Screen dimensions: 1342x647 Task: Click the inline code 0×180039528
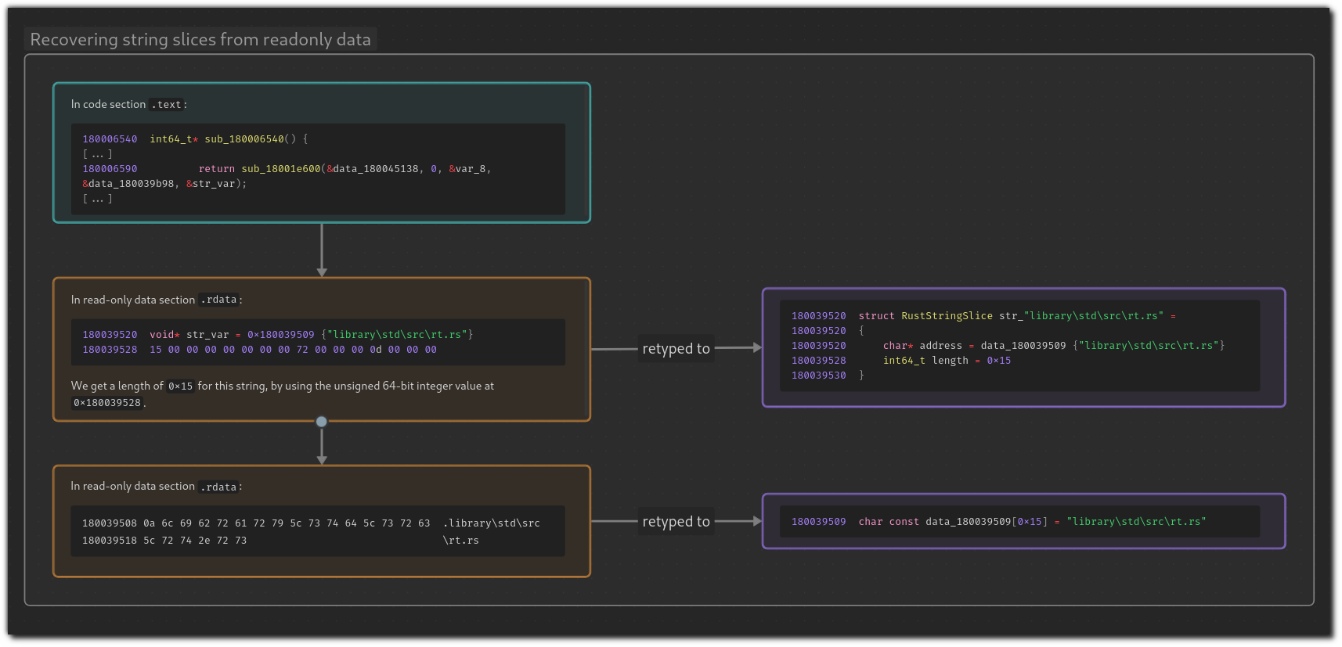point(107,403)
